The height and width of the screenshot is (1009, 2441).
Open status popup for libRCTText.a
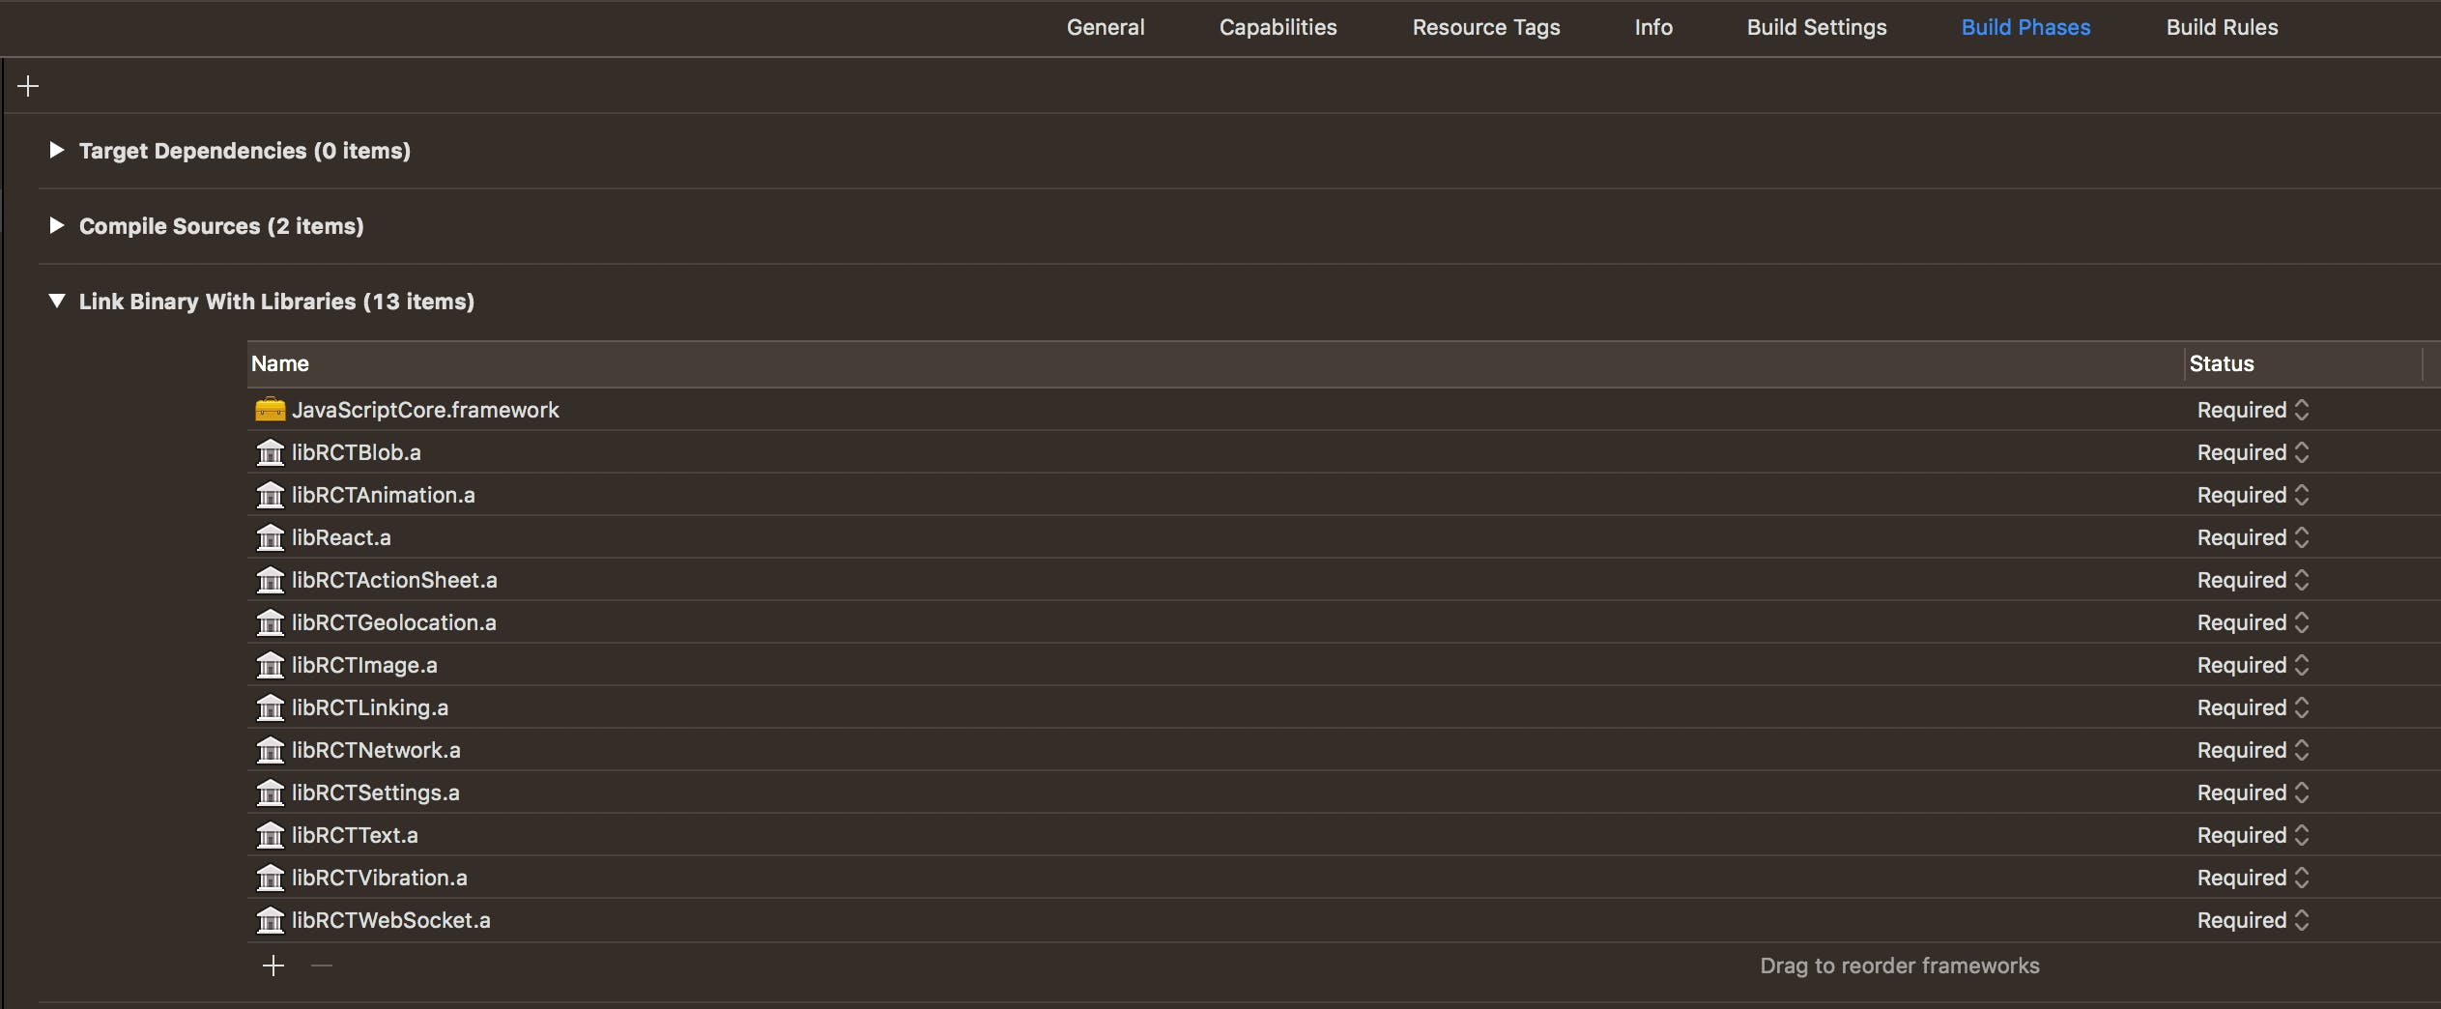point(2254,835)
